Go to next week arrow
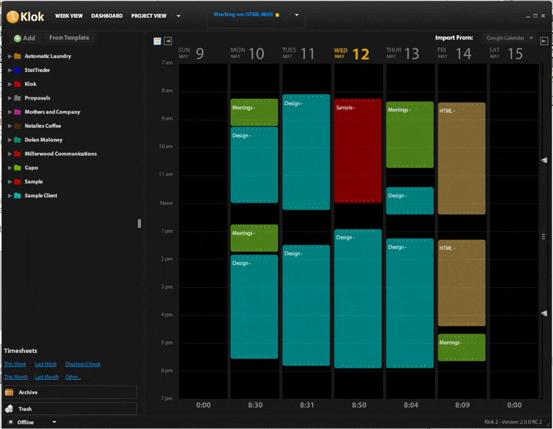 [544, 41]
